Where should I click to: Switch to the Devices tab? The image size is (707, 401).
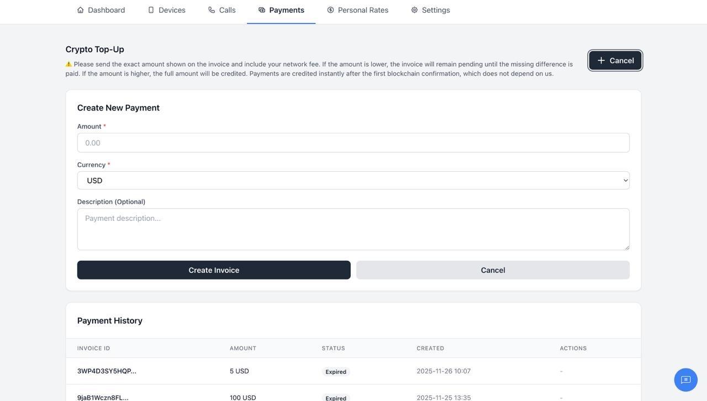[172, 10]
